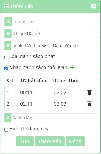The image size is (101, 154).
Task: Delete time row 1 with trash icon
Action: pos(90,92)
